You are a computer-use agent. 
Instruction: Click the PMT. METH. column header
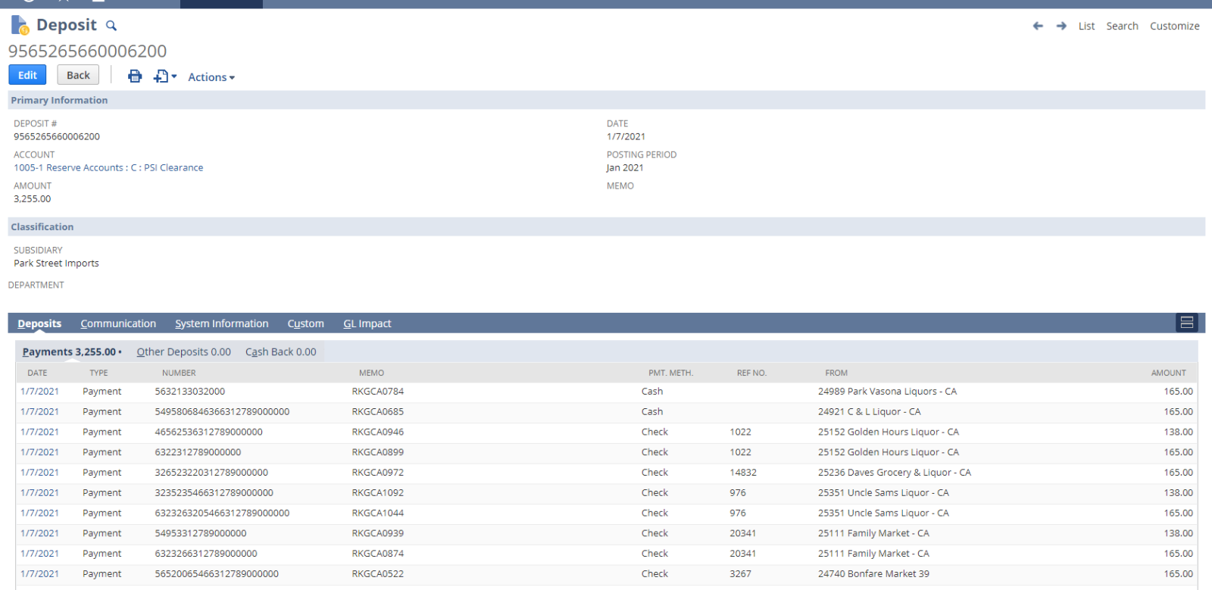670,373
